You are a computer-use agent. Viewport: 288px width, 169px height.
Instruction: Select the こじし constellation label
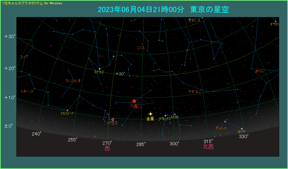click(141, 48)
